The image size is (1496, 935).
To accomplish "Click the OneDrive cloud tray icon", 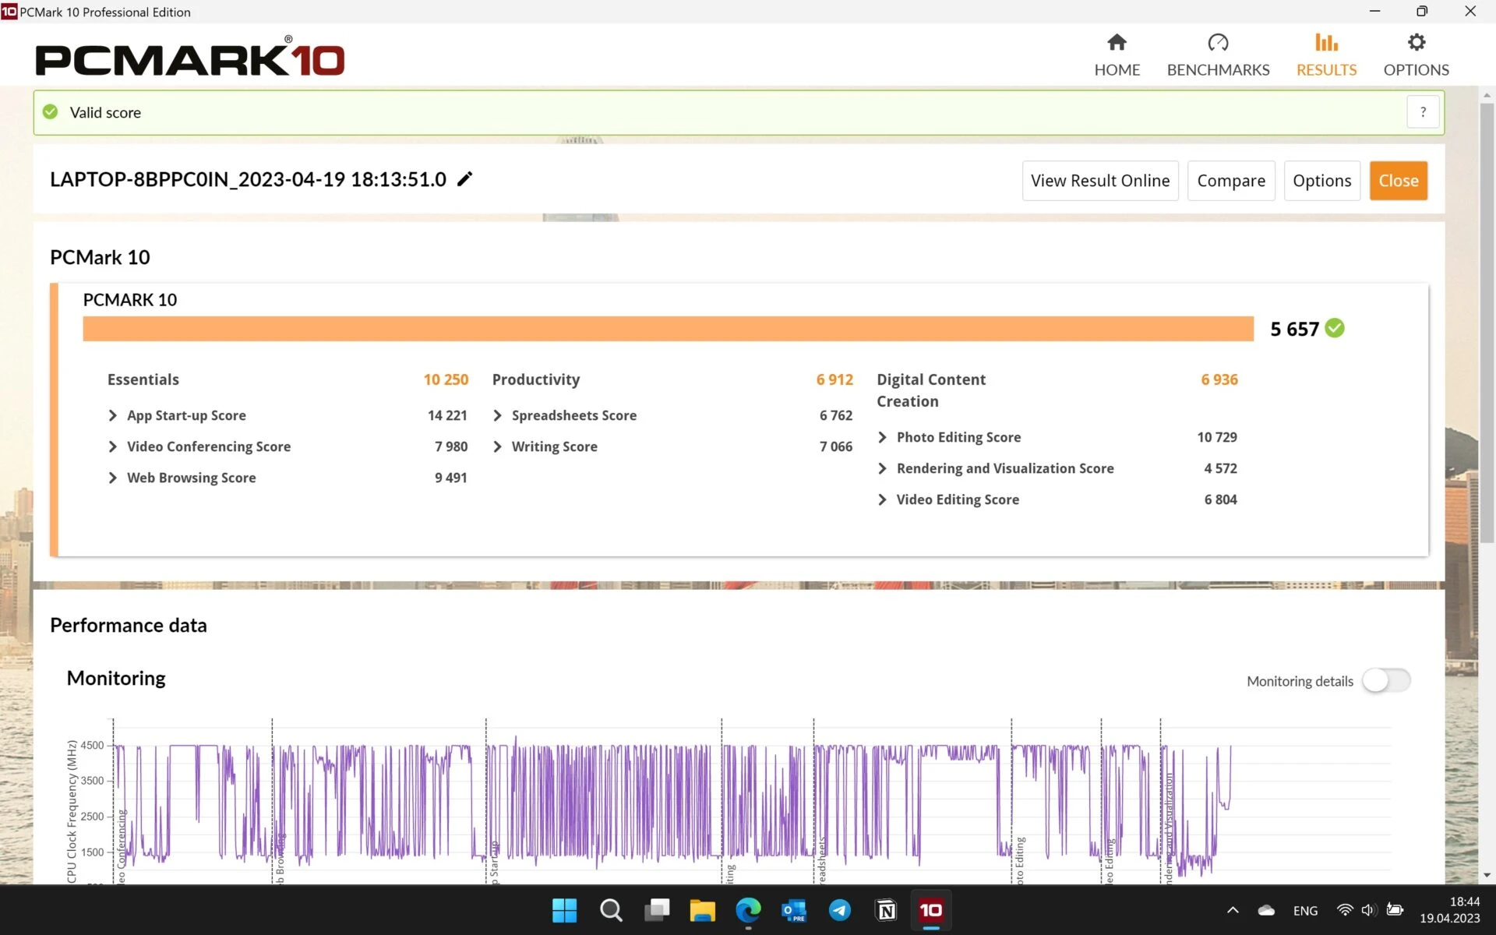I will [x=1266, y=910].
